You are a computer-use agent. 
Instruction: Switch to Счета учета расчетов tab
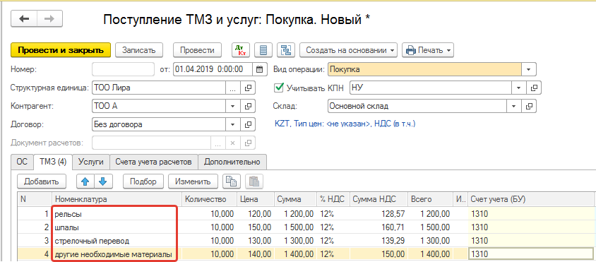tap(154, 162)
